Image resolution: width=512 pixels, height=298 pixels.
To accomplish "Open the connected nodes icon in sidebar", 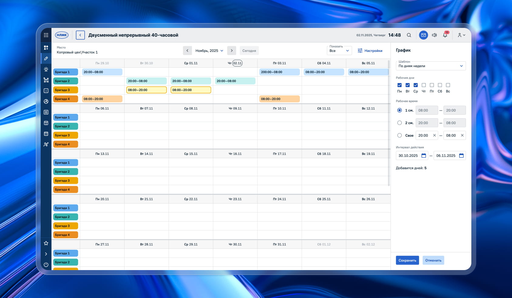I will click(x=46, y=80).
